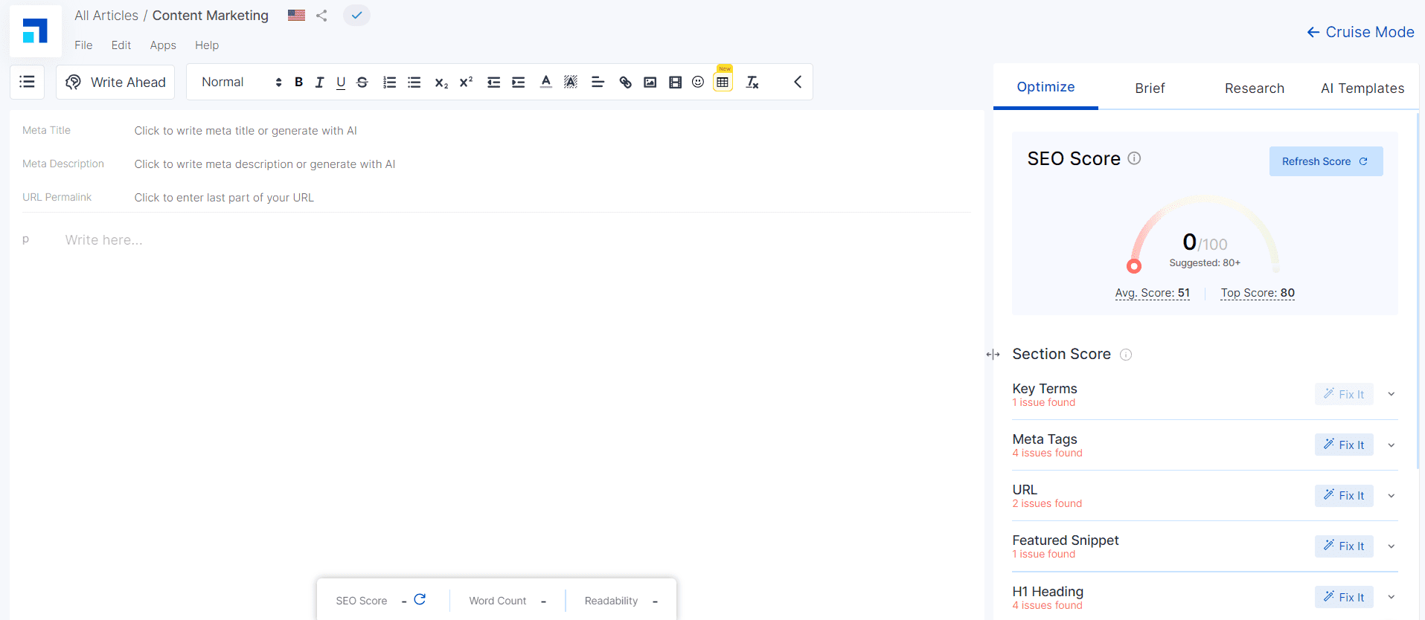
Task: Apply superscript formatting
Action: click(x=466, y=83)
